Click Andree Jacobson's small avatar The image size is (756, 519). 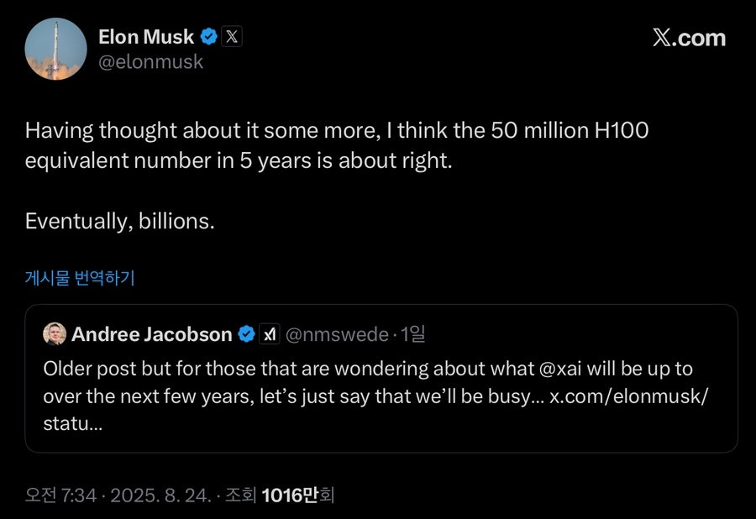pos(55,334)
